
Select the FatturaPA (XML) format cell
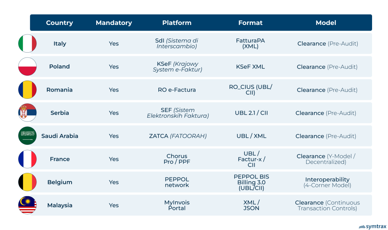250,44
